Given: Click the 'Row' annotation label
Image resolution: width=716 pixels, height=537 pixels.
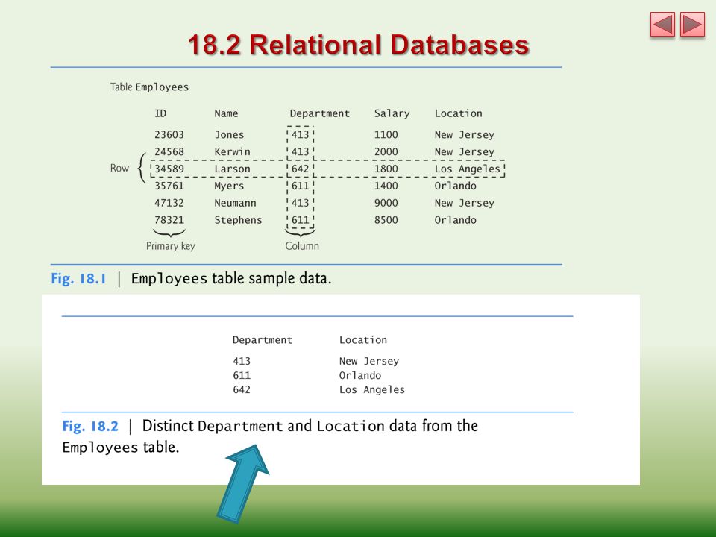Looking at the screenshot, I should [119, 168].
